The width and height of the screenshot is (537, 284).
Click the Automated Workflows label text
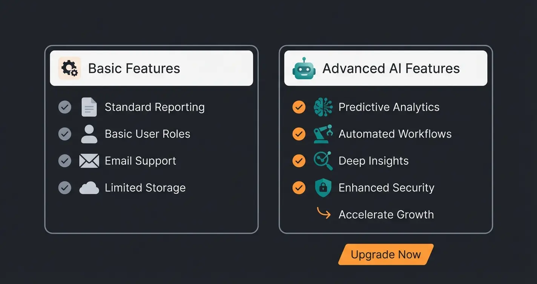395,134
